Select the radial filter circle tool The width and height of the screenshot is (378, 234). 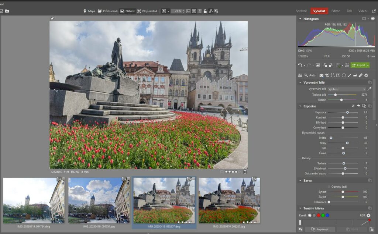pos(344,75)
